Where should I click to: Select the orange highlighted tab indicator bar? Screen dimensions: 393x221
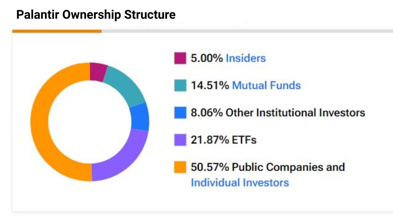[57, 31]
